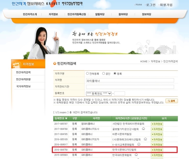This screenshot has width=189, height=159.
Task: Click the 회원가입 link
Action: [166, 5]
